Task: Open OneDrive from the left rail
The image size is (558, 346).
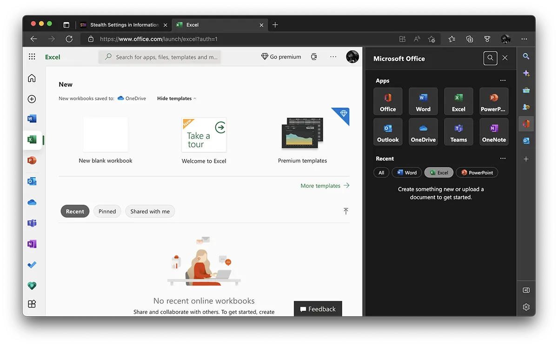Action: click(32, 202)
